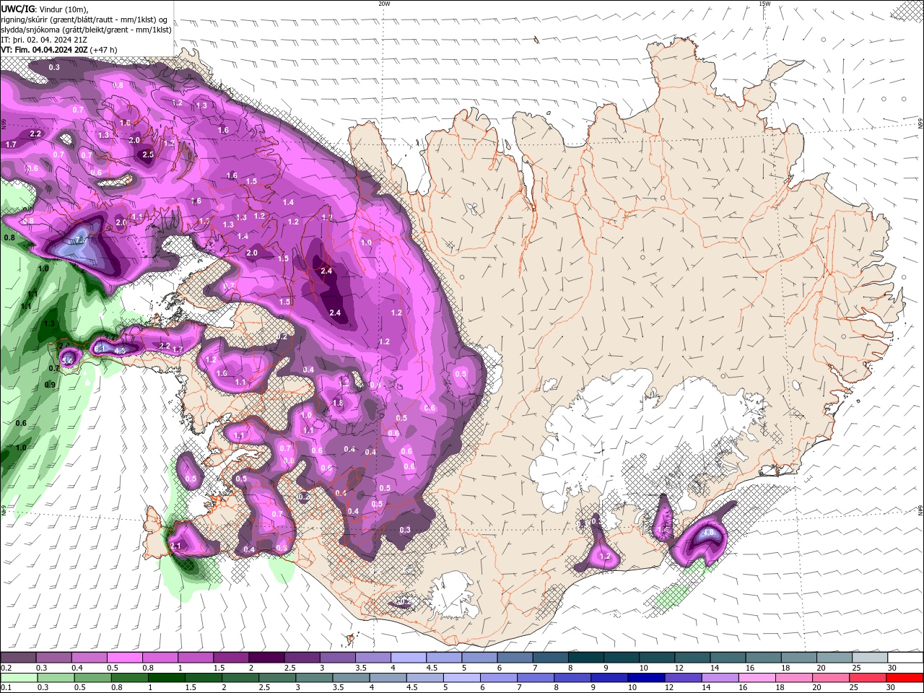Viewport: 924px width, 693px height.
Task: Click the '(+47 h)' forecast offset text
Action: click(102, 50)
